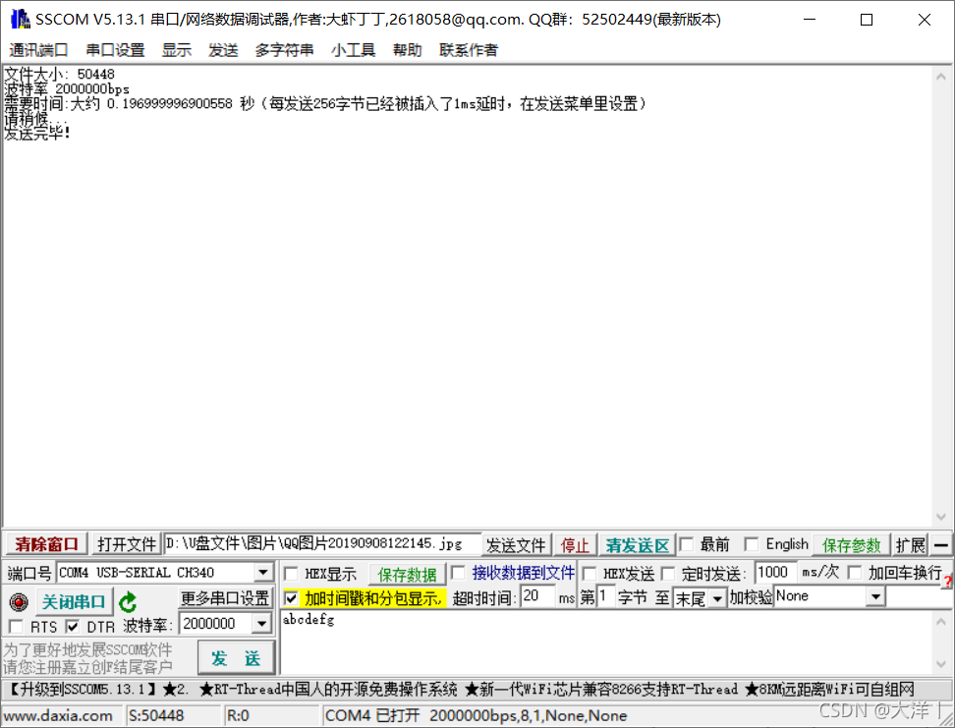Click receive area scrollbar down arrow
This screenshot has height=728, width=955.
coord(941,517)
